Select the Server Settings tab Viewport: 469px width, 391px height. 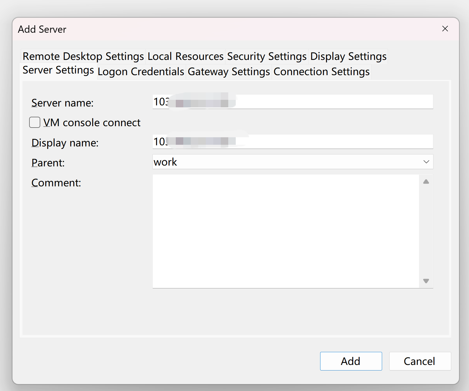pos(58,70)
